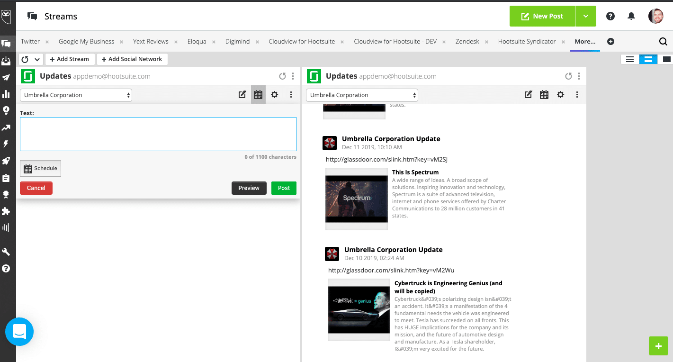The image size is (673, 362).
Task: Click the red Cancel button
Action: [36, 188]
